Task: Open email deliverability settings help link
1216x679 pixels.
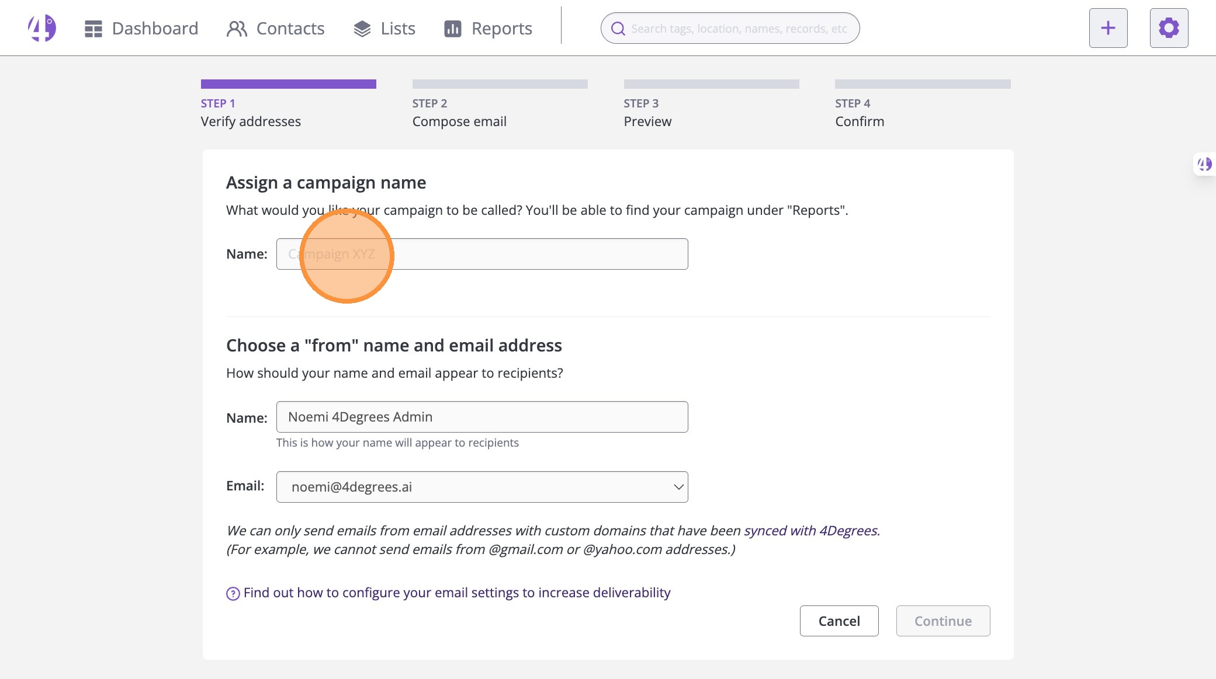Action: (x=456, y=593)
